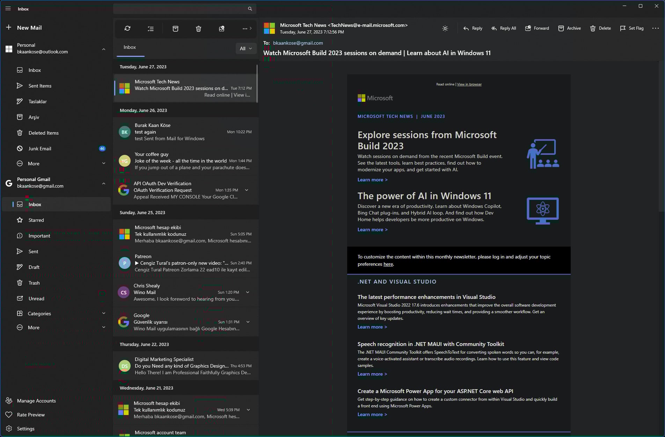The width and height of the screenshot is (665, 437).
Task: Toggle light/dark reading mode sun icon
Action: point(445,29)
